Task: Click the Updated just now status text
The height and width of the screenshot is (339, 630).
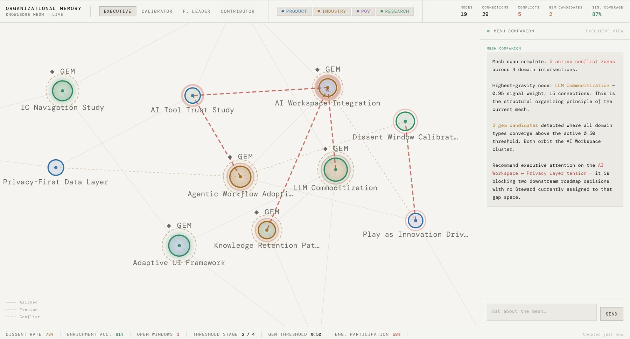Action: click(603, 334)
